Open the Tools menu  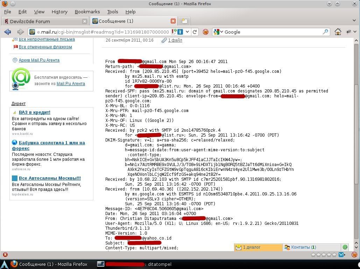point(113,12)
